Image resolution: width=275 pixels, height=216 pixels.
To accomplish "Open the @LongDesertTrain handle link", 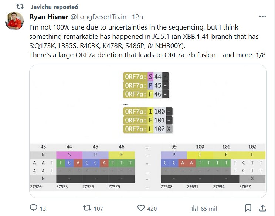I will click(99, 17).
